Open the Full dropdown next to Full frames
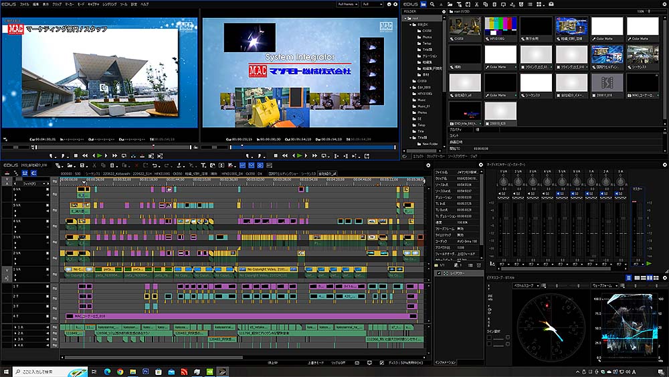The width and height of the screenshot is (669, 377). (373, 4)
